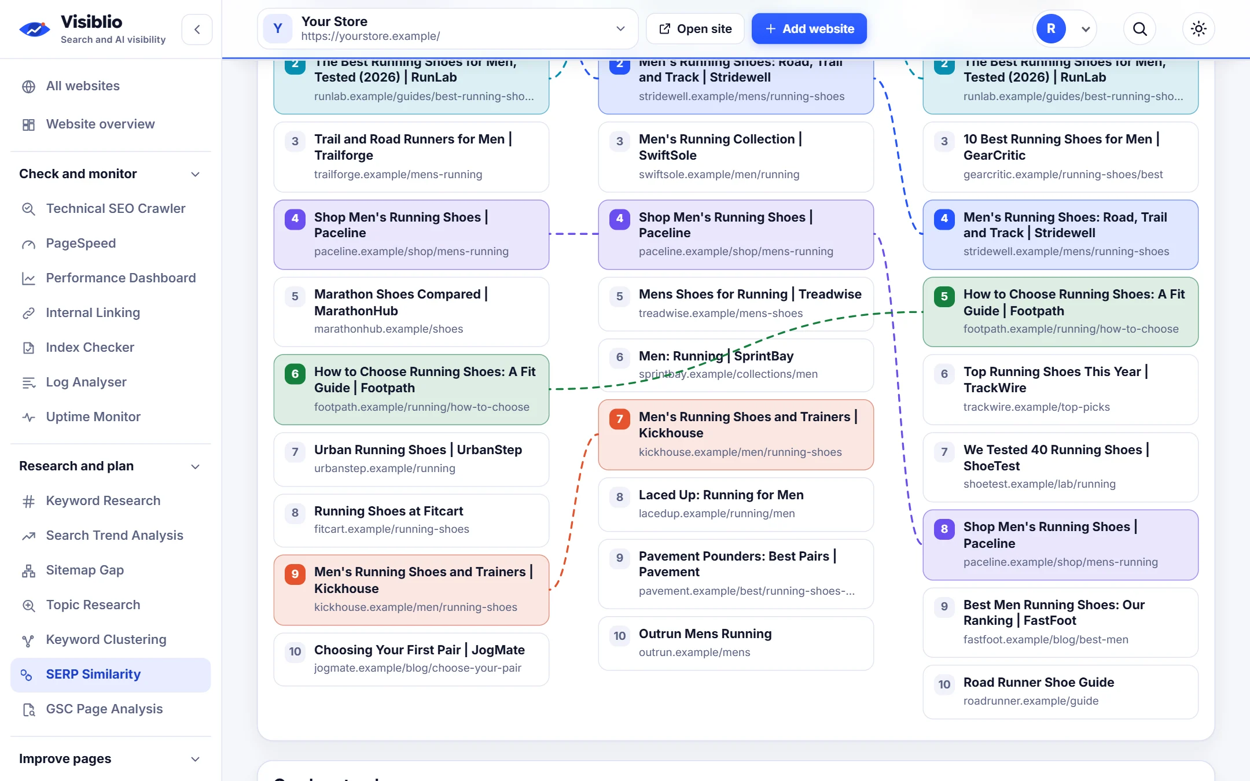Click '10 Best Running Shoes for Men | GearCritic'

(x=1060, y=157)
